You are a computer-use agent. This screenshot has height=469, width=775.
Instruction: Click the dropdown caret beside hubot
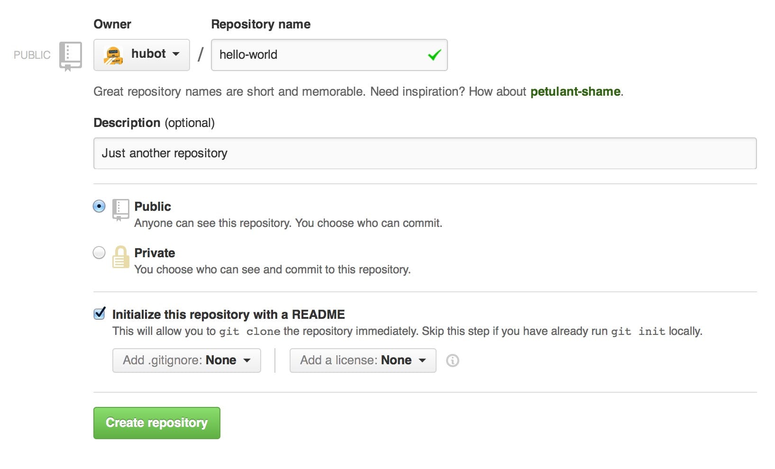coord(176,54)
